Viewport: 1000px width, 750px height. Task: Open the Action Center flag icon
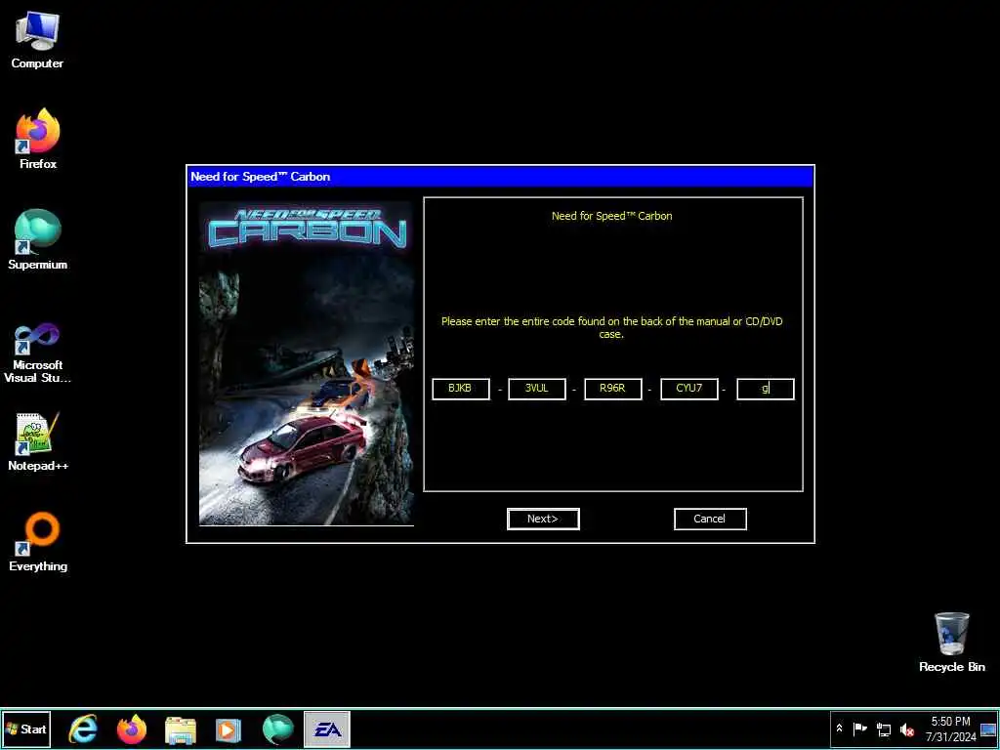859,729
